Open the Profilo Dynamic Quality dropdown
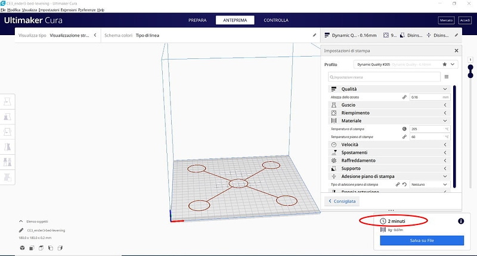 click(x=405, y=64)
